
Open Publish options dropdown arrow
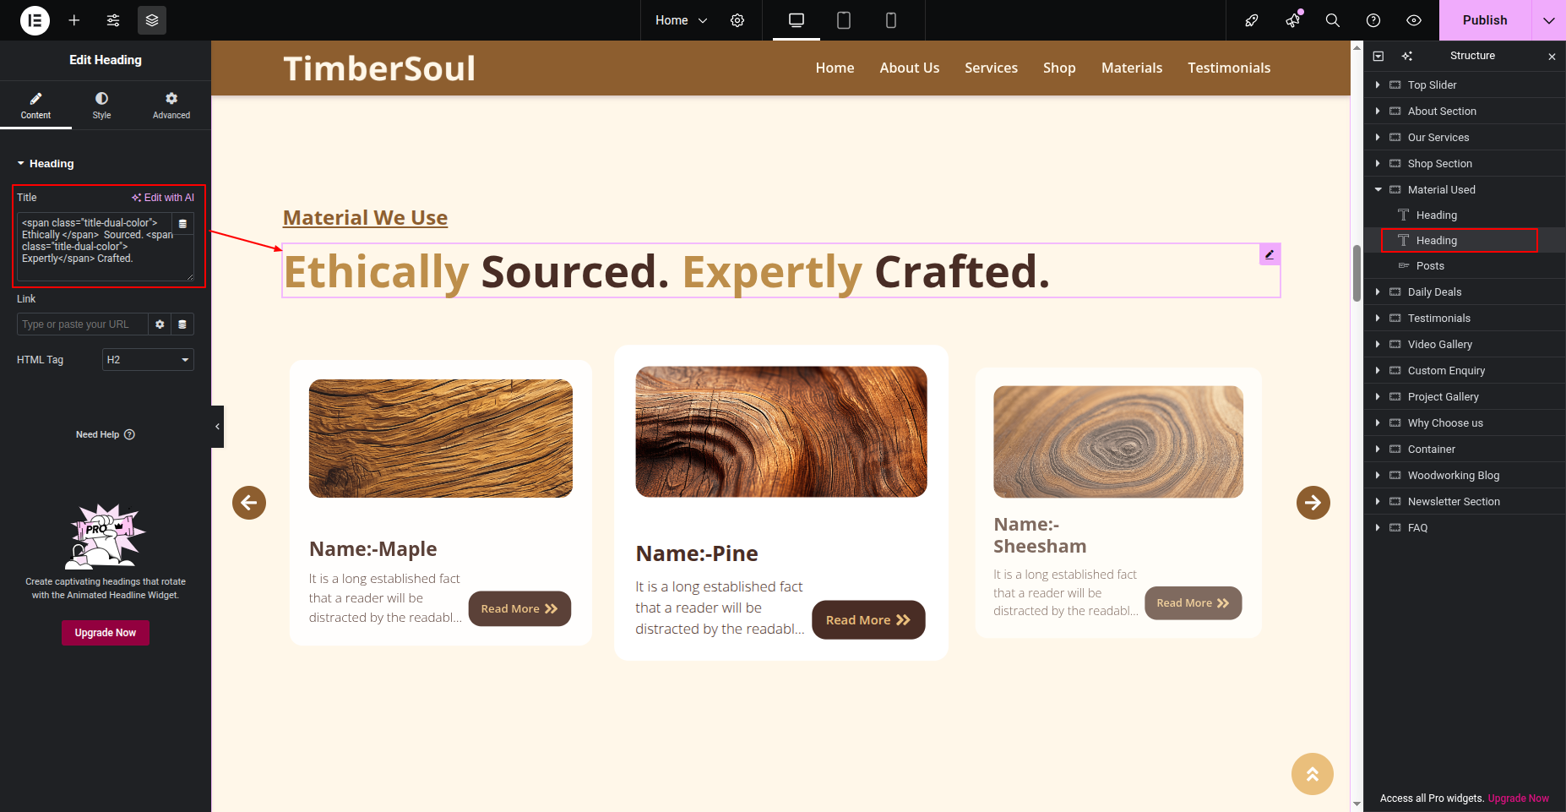pyautogui.click(x=1548, y=20)
